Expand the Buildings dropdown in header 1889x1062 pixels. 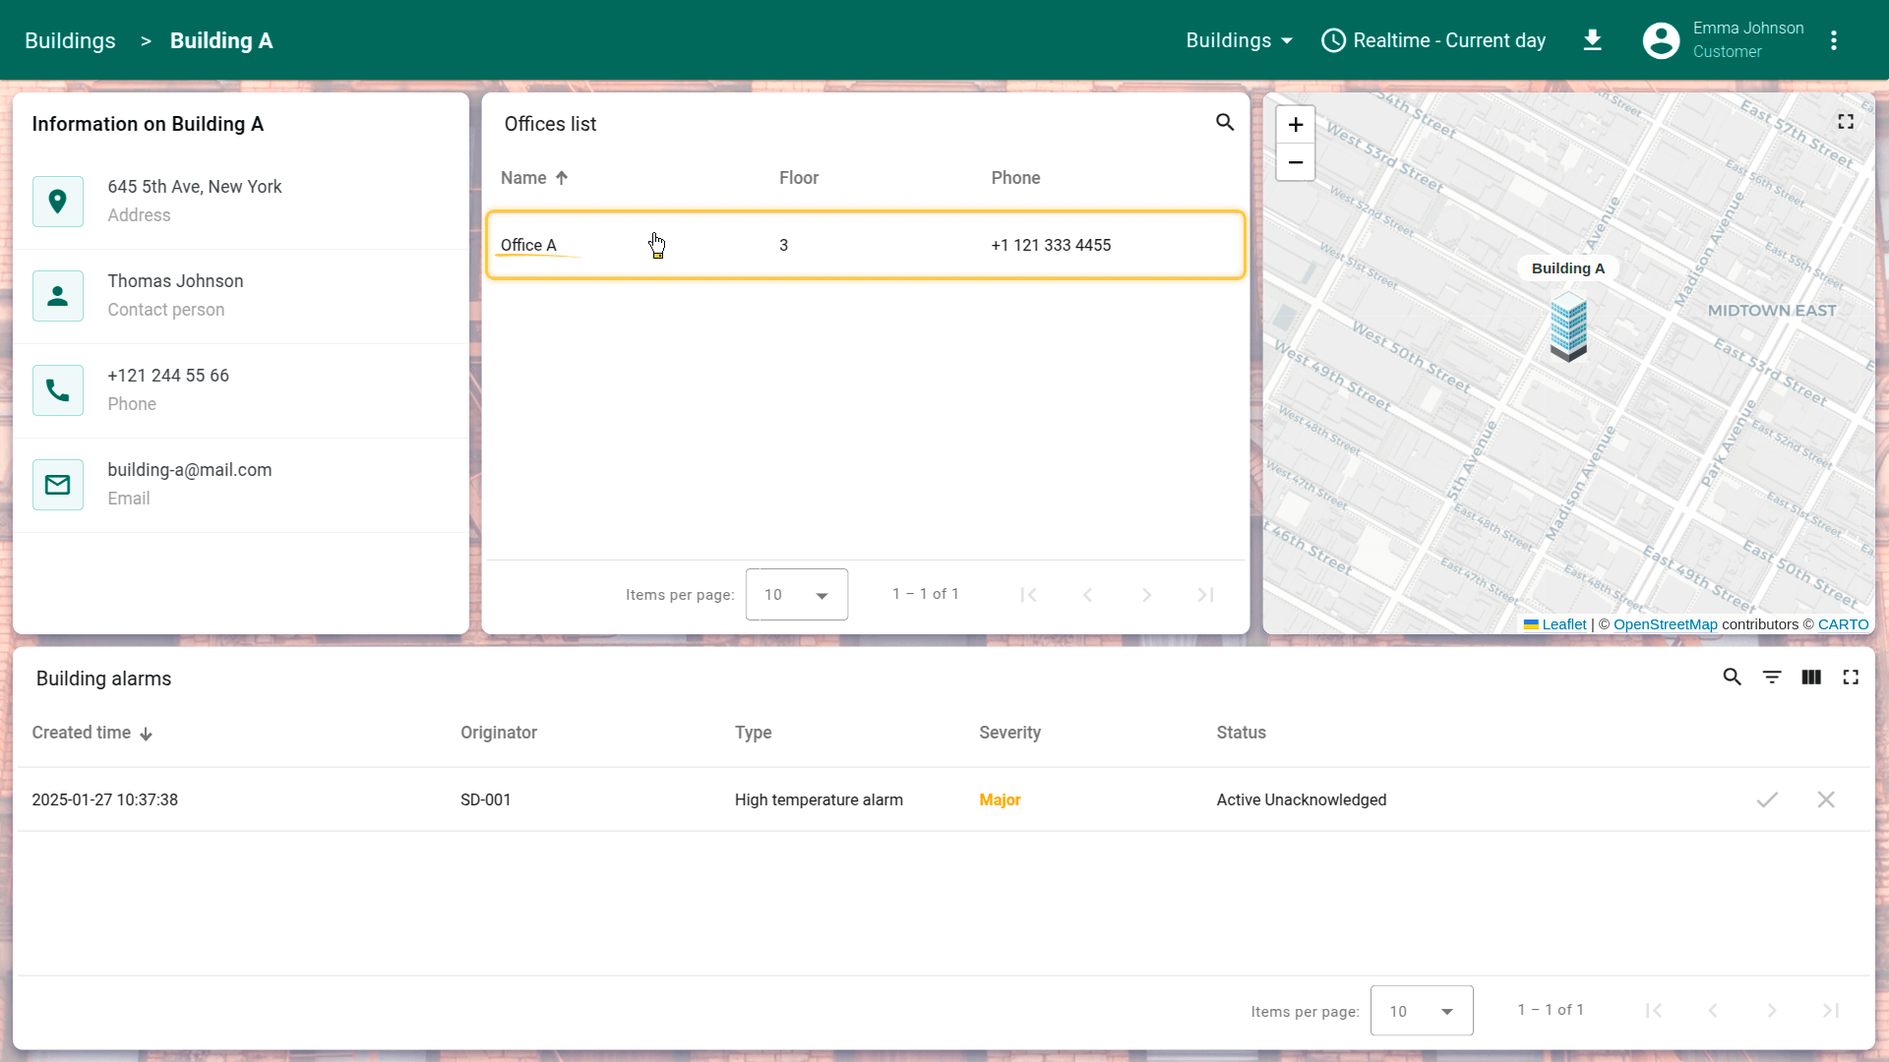[x=1239, y=40]
